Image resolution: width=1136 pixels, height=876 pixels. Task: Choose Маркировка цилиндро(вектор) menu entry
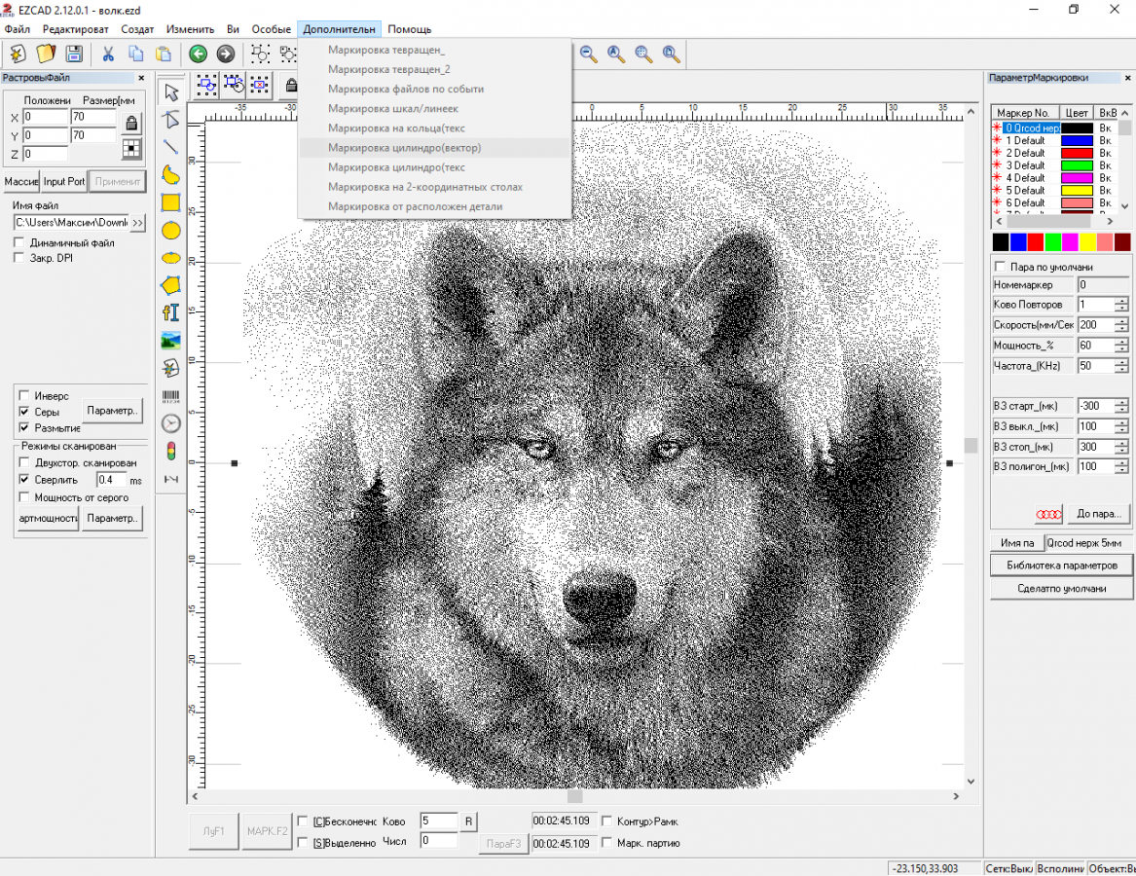404,148
